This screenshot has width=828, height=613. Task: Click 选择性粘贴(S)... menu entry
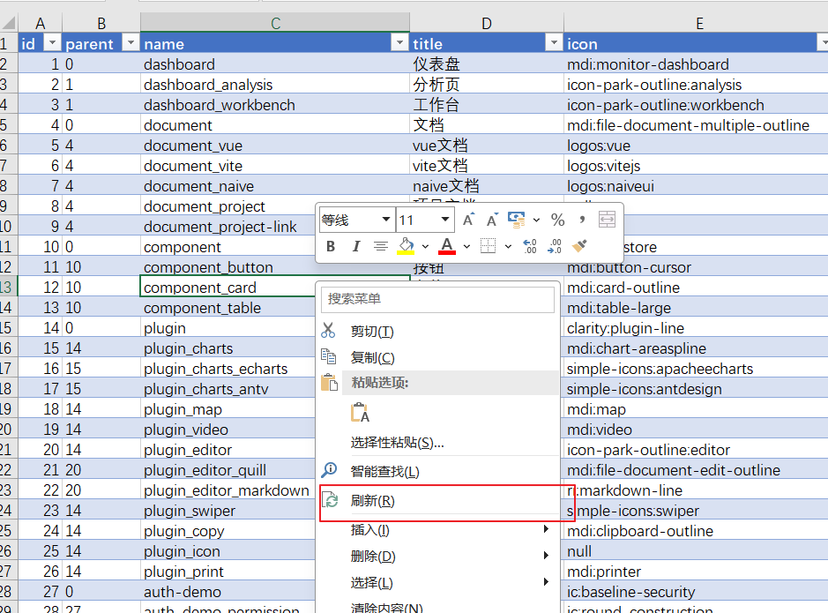(x=397, y=442)
